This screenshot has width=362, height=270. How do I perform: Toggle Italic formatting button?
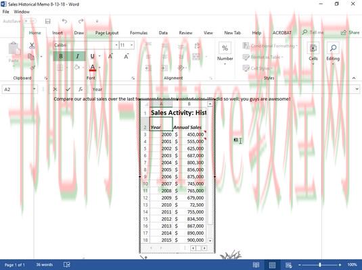pyautogui.click(x=78, y=56)
